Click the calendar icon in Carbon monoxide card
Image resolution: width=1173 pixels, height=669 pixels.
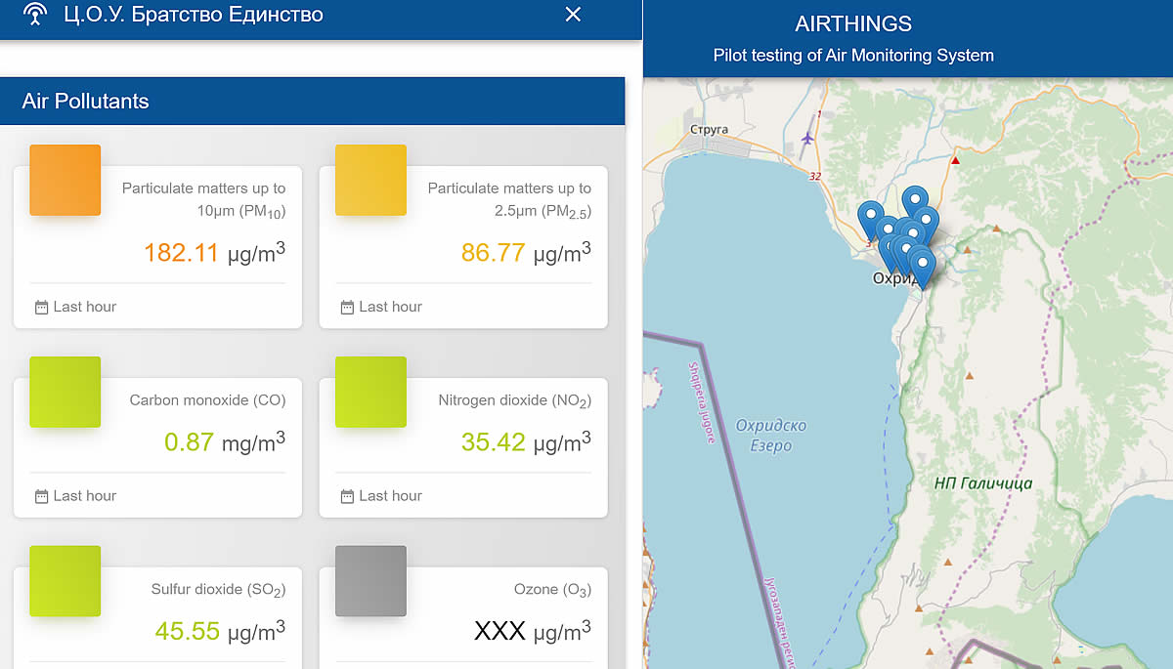41,496
